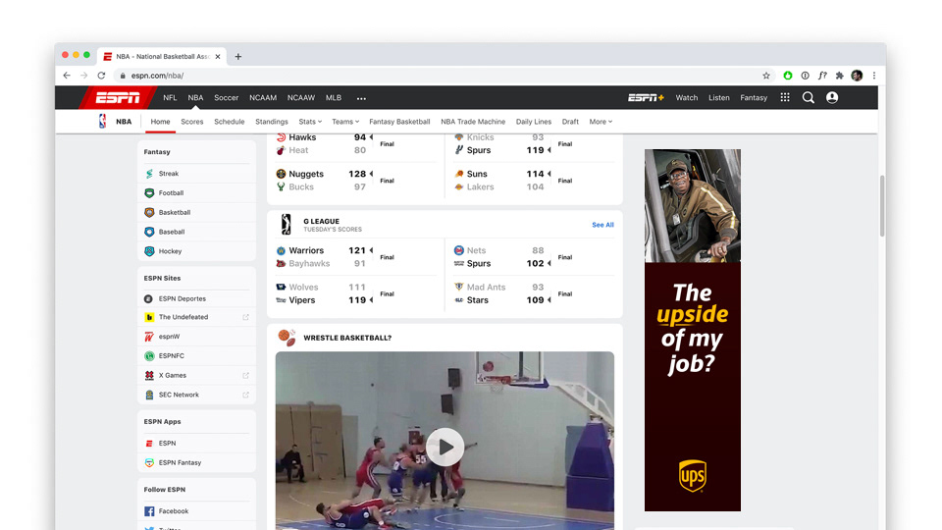Select Soccer in the top navigation
The height and width of the screenshot is (530, 942).
(x=227, y=98)
